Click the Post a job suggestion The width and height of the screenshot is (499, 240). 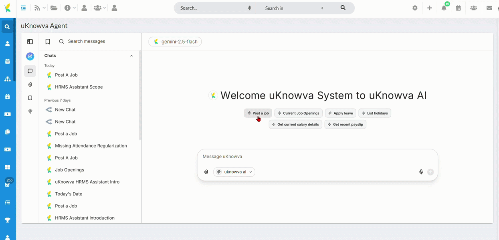(x=258, y=113)
